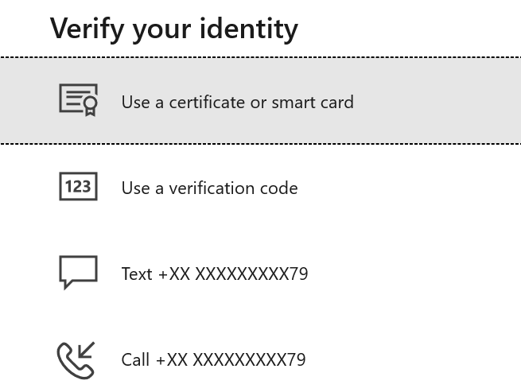Click the incoming phone call icon
Screen dimensions: 521x392
(x=76, y=359)
